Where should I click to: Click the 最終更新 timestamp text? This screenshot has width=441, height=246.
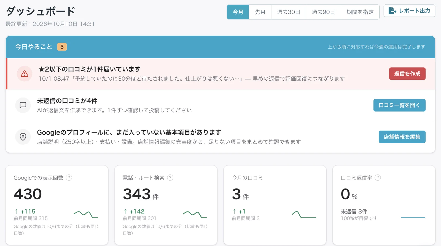[x=50, y=24]
